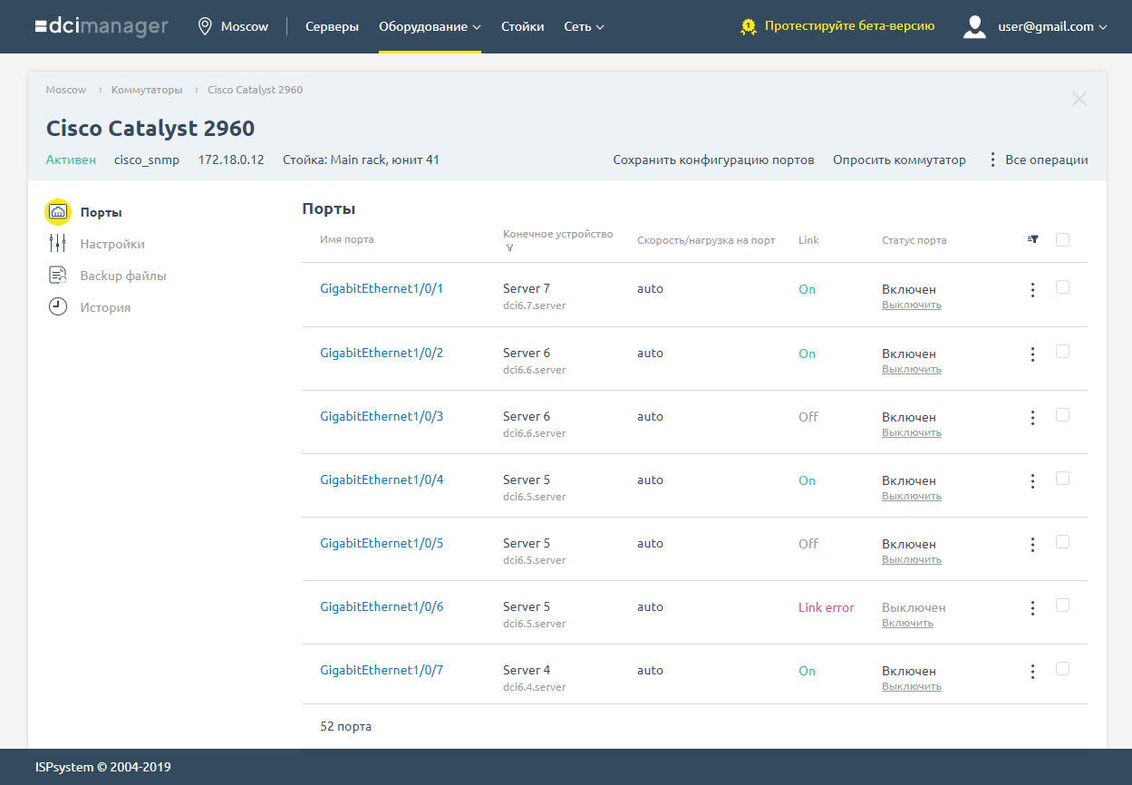The height and width of the screenshot is (785, 1132).
Task: Click Сохранить конфигурацию портов
Action: click(x=713, y=160)
